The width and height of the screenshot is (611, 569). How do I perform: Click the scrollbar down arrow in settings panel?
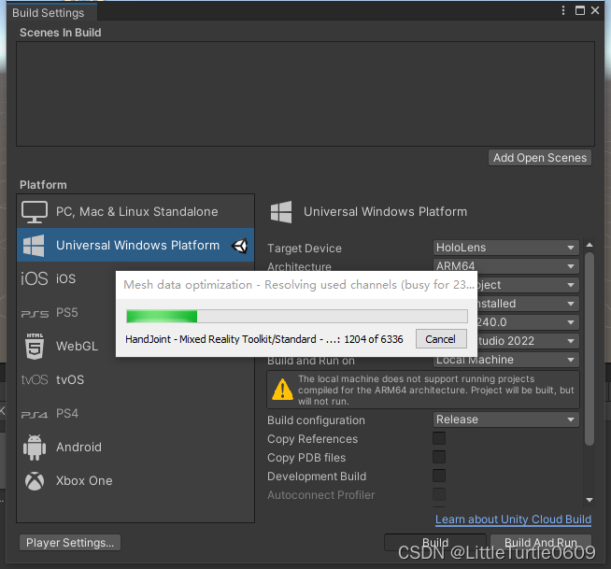[590, 500]
